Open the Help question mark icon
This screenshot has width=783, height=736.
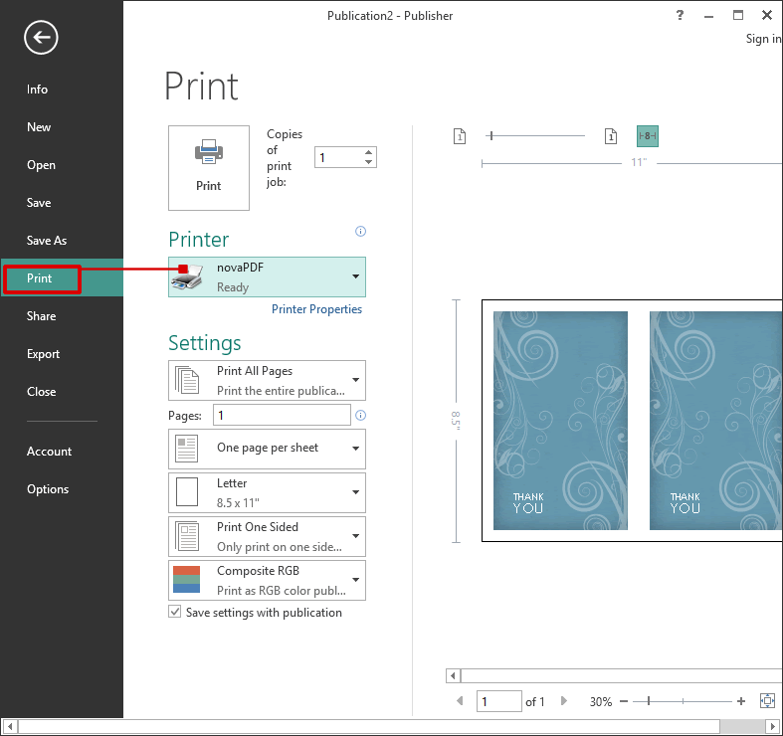[x=680, y=16]
